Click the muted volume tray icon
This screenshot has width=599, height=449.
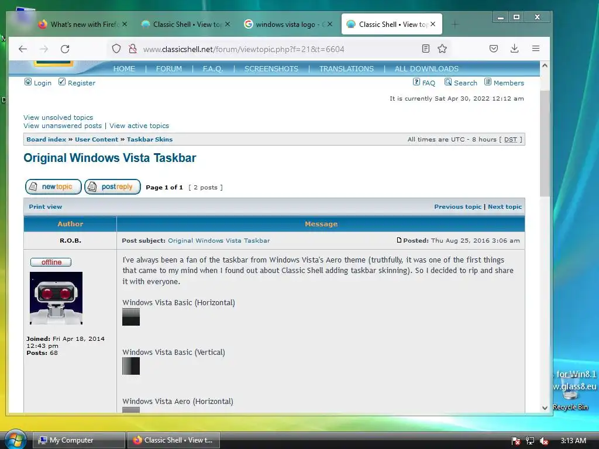(544, 441)
